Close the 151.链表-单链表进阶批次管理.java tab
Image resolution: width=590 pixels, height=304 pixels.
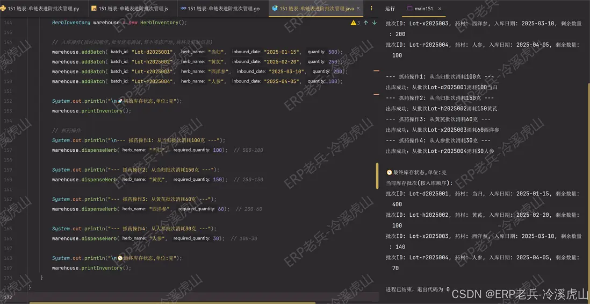358,8
